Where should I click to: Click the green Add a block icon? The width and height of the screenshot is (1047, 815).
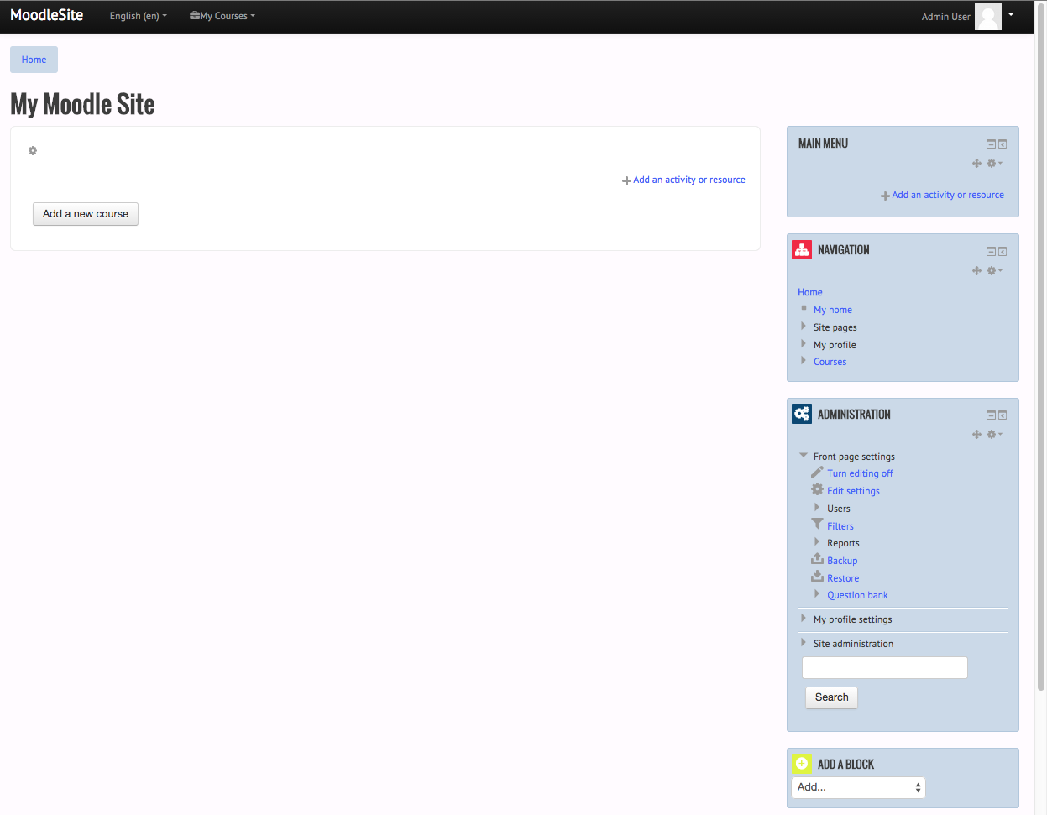click(x=802, y=764)
